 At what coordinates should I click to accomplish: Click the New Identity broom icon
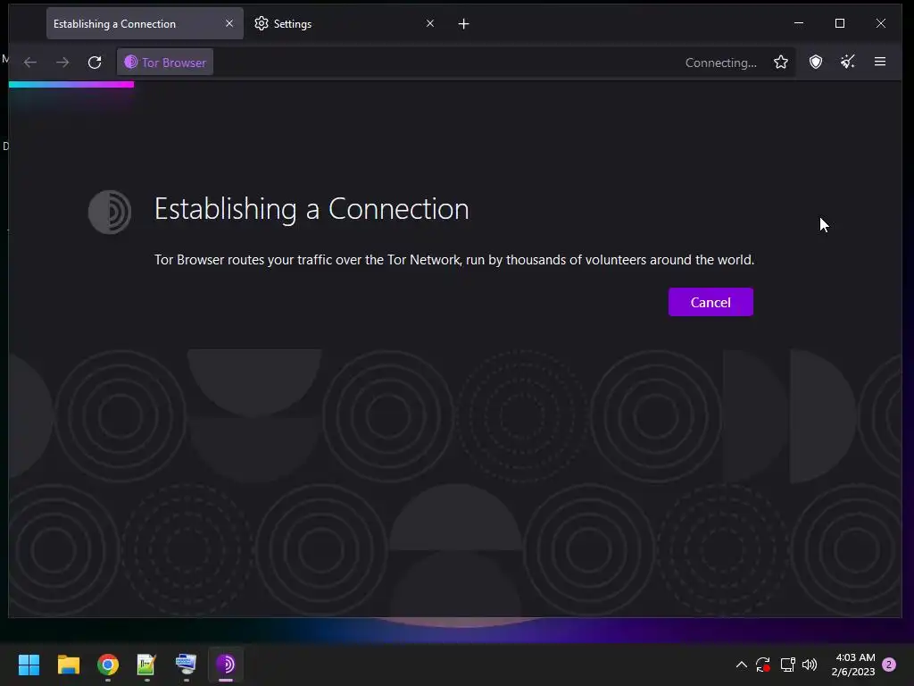[848, 62]
